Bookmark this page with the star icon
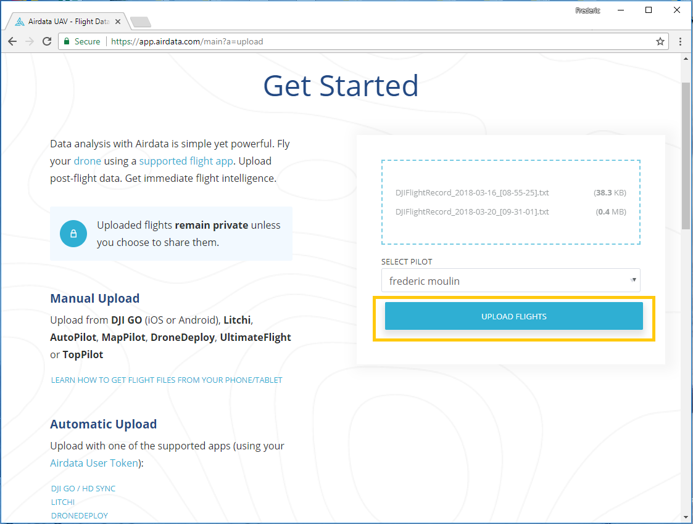The image size is (693, 524). pyautogui.click(x=660, y=41)
